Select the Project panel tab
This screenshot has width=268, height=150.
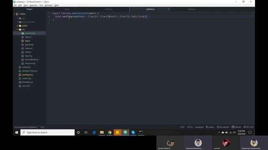coord(29,9)
